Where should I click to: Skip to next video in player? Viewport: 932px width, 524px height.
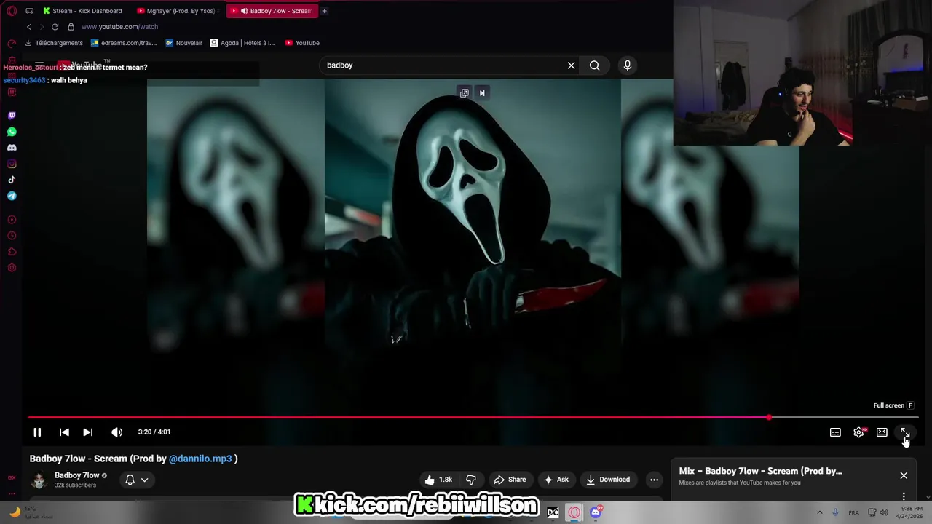87,432
